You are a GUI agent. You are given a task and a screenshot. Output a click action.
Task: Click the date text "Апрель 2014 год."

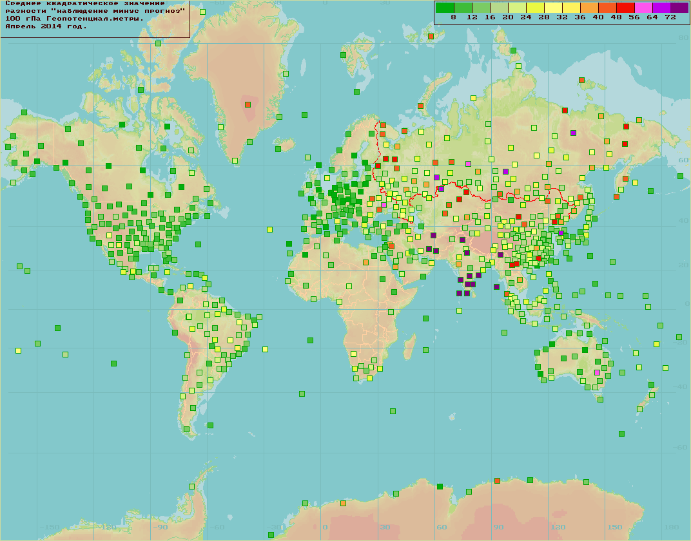tap(46, 26)
